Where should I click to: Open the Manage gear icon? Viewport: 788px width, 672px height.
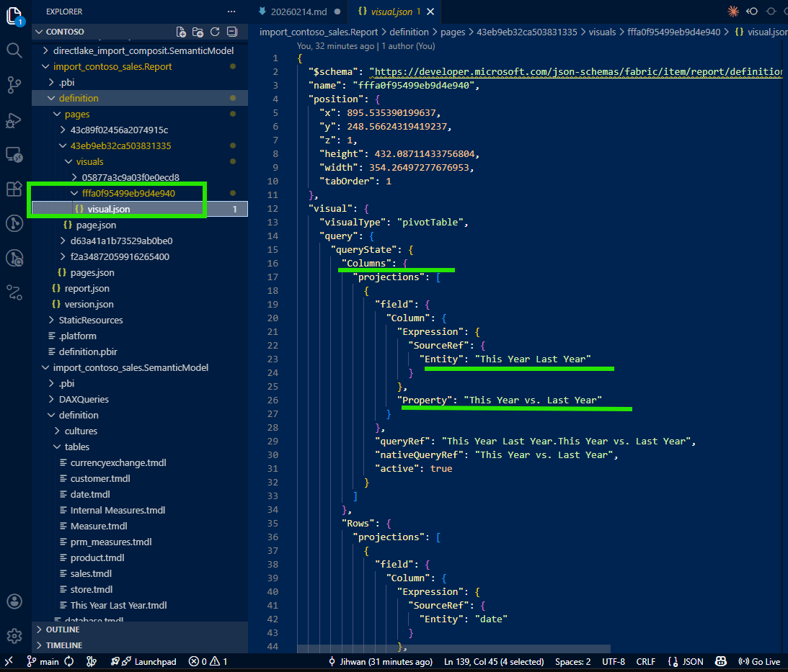(14, 636)
